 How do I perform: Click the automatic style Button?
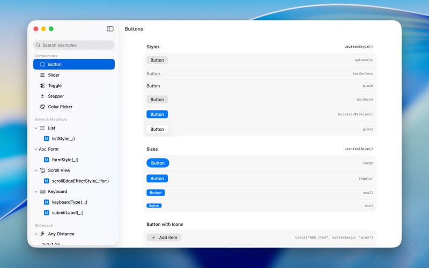click(157, 60)
